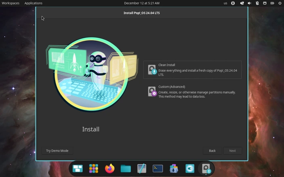Click the Next button in installer
The width and height of the screenshot is (284, 177).
coord(232,151)
